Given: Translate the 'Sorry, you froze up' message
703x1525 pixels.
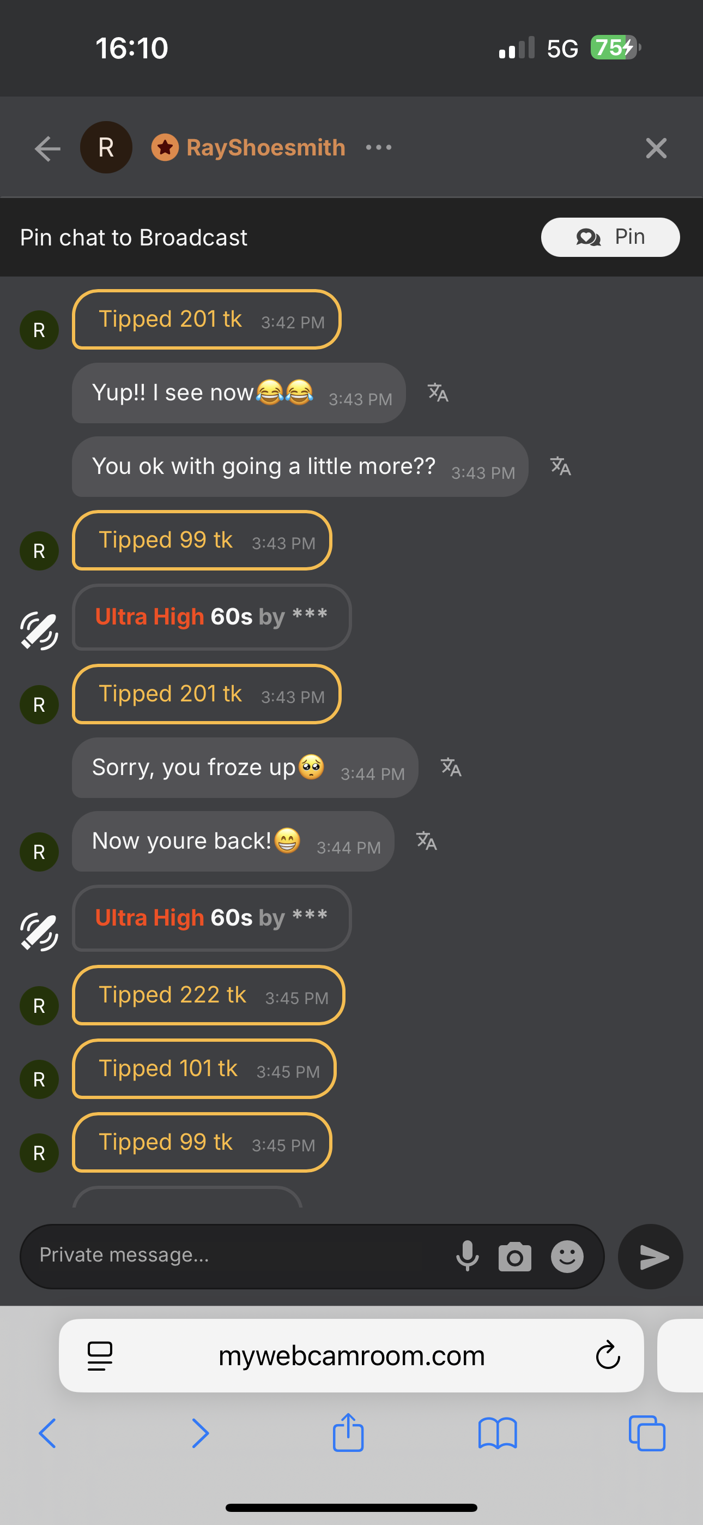Looking at the screenshot, I should (x=451, y=767).
